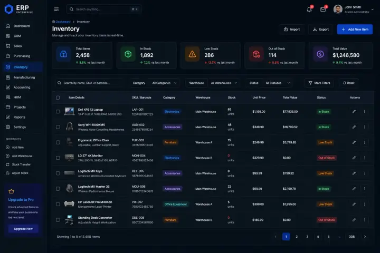
Task: Check the Sony WH-1000XM5 row checkbox
Action: [x=58, y=127]
